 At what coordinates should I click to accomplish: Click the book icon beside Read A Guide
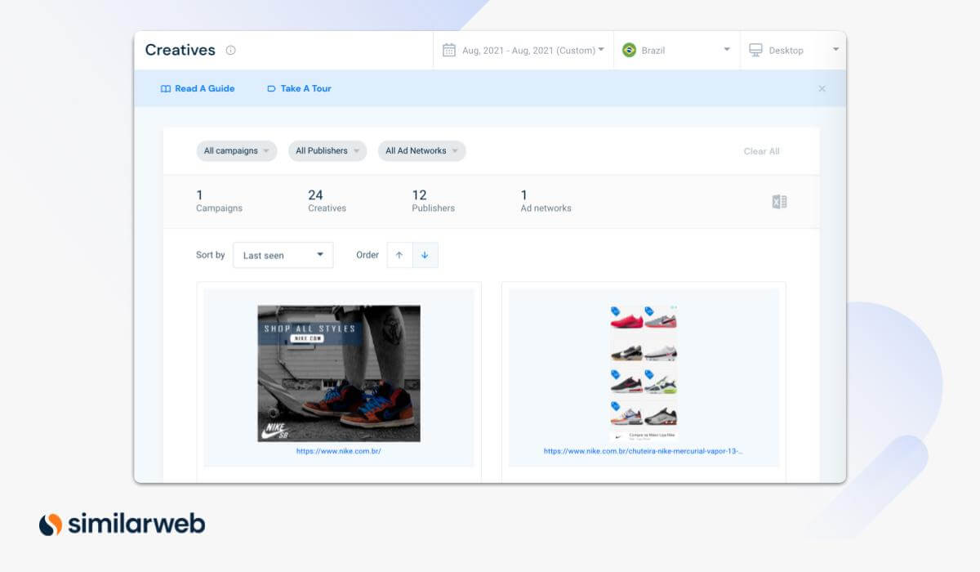point(164,88)
